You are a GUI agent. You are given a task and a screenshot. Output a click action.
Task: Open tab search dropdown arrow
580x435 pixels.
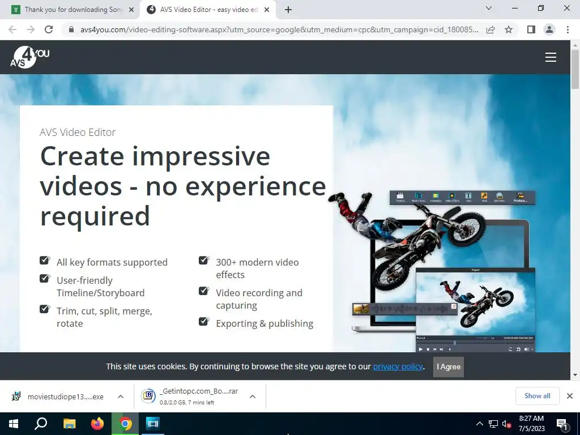pyautogui.click(x=489, y=8)
